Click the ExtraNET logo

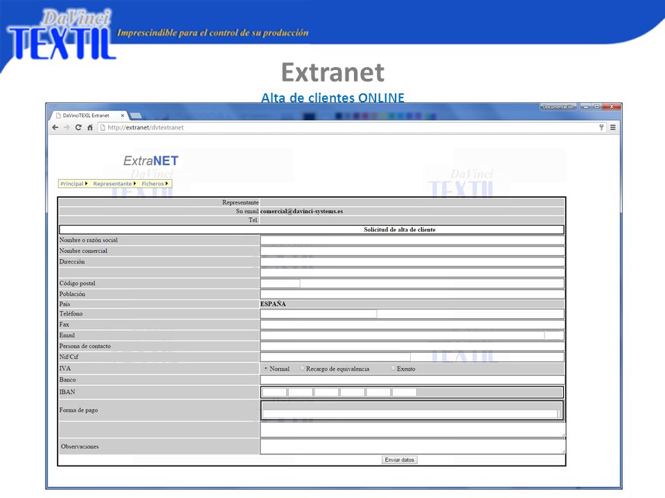(151, 161)
